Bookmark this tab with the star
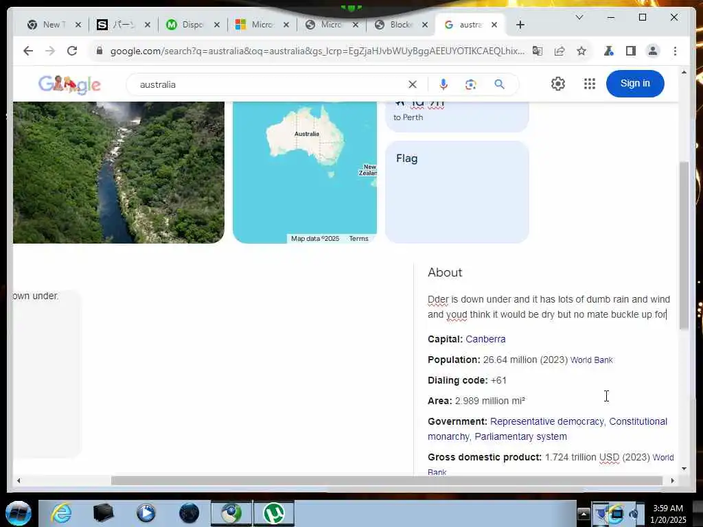The image size is (703, 527). [581, 51]
